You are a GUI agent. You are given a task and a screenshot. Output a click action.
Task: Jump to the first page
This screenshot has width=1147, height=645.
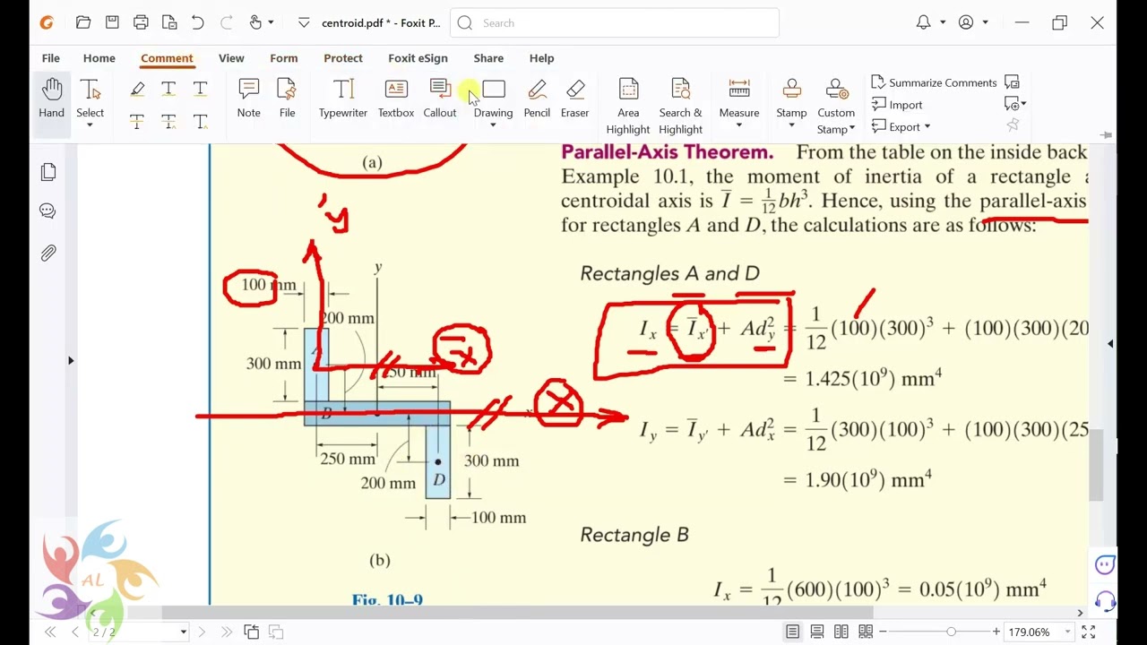click(x=50, y=632)
